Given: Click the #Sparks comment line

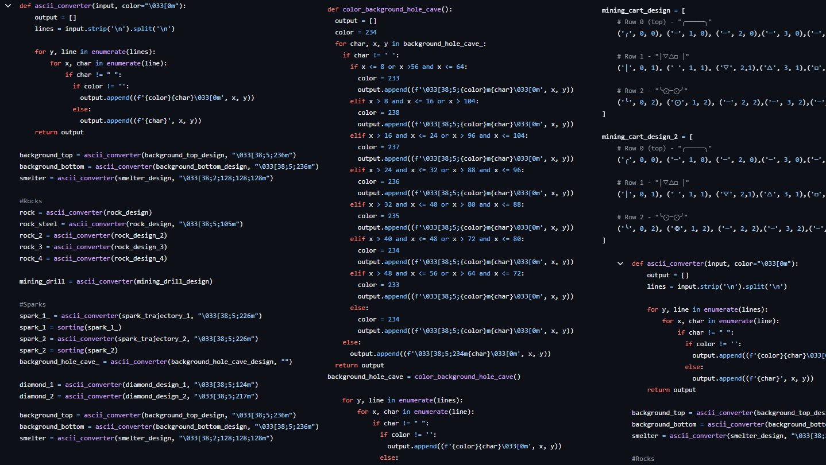Looking at the screenshot, I should click(32, 304).
